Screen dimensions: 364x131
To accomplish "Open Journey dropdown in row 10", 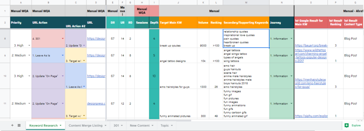I will tap(291, 76).
